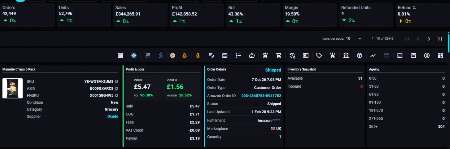Click the Marmite Crisps 6 Pack title
This screenshot has height=149, width=450.
19,69
